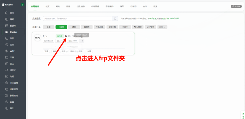Switch to the 总览 tab
The width and height of the screenshot is (245, 119).
point(47,7)
